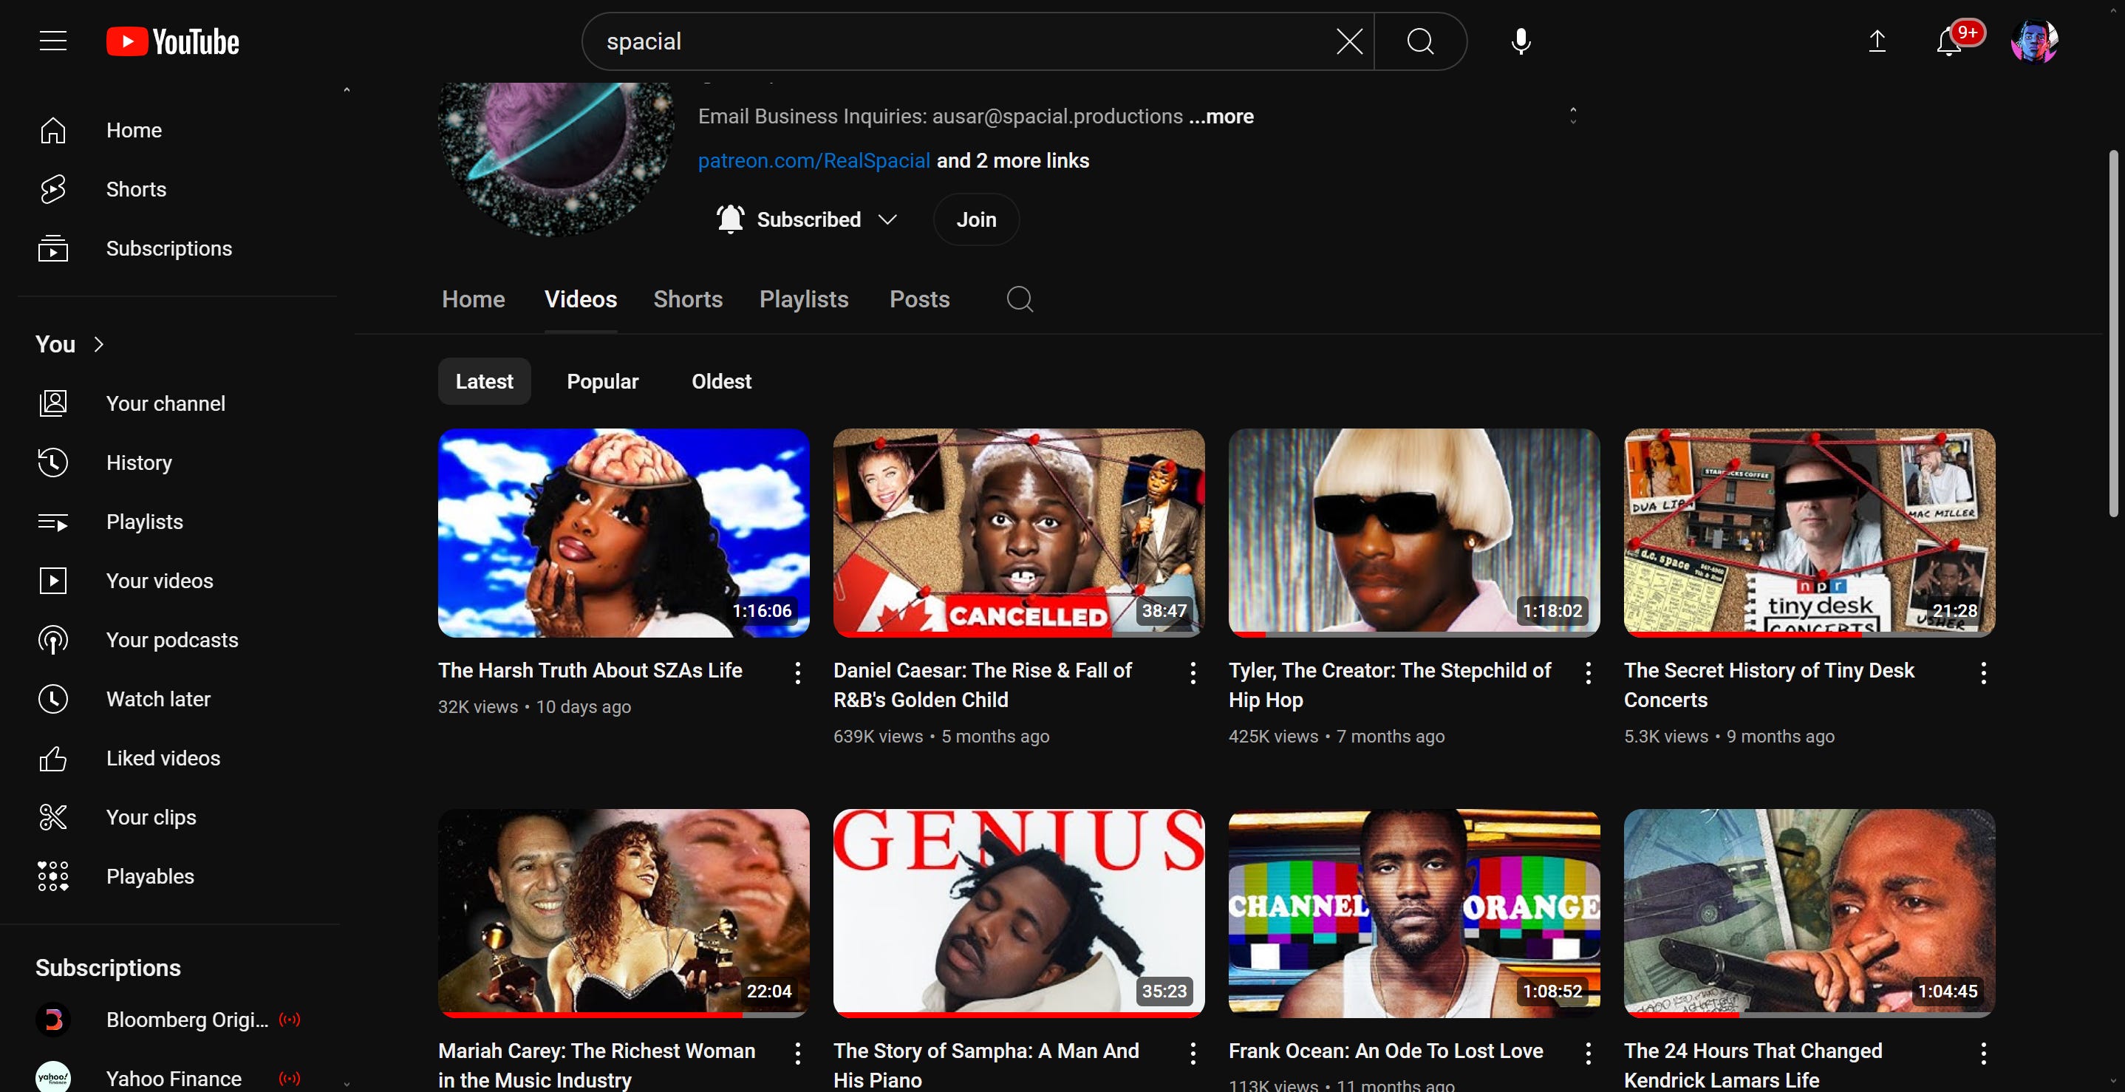Switch to the channel Playlists tab
This screenshot has width=2125, height=1092.
803,299
